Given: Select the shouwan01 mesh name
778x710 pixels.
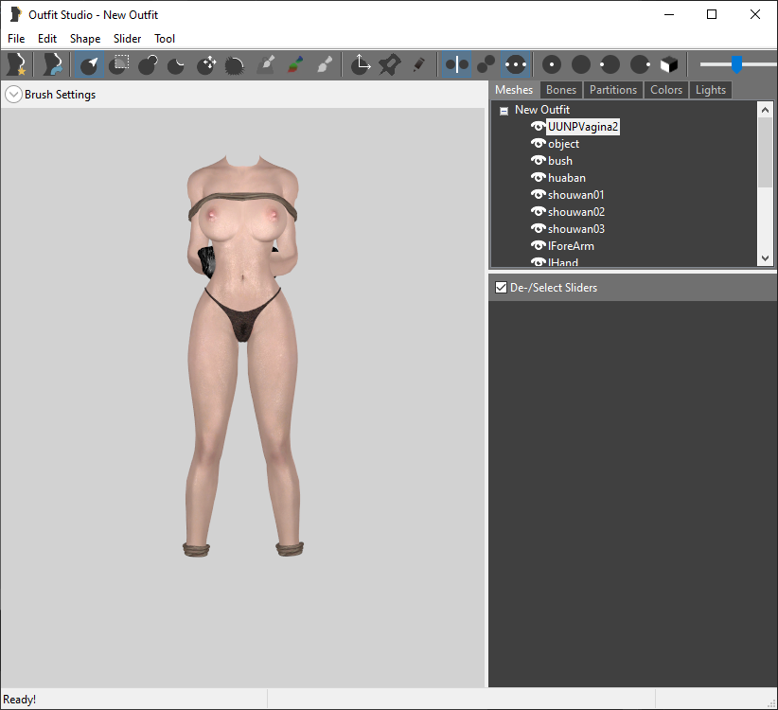Looking at the screenshot, I should 575,194.
